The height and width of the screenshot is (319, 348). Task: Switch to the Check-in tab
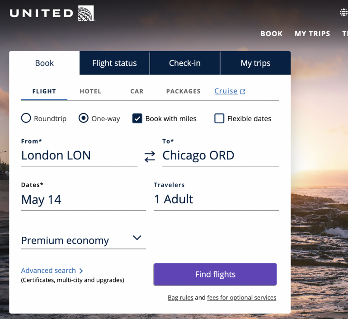coord(185,63)
